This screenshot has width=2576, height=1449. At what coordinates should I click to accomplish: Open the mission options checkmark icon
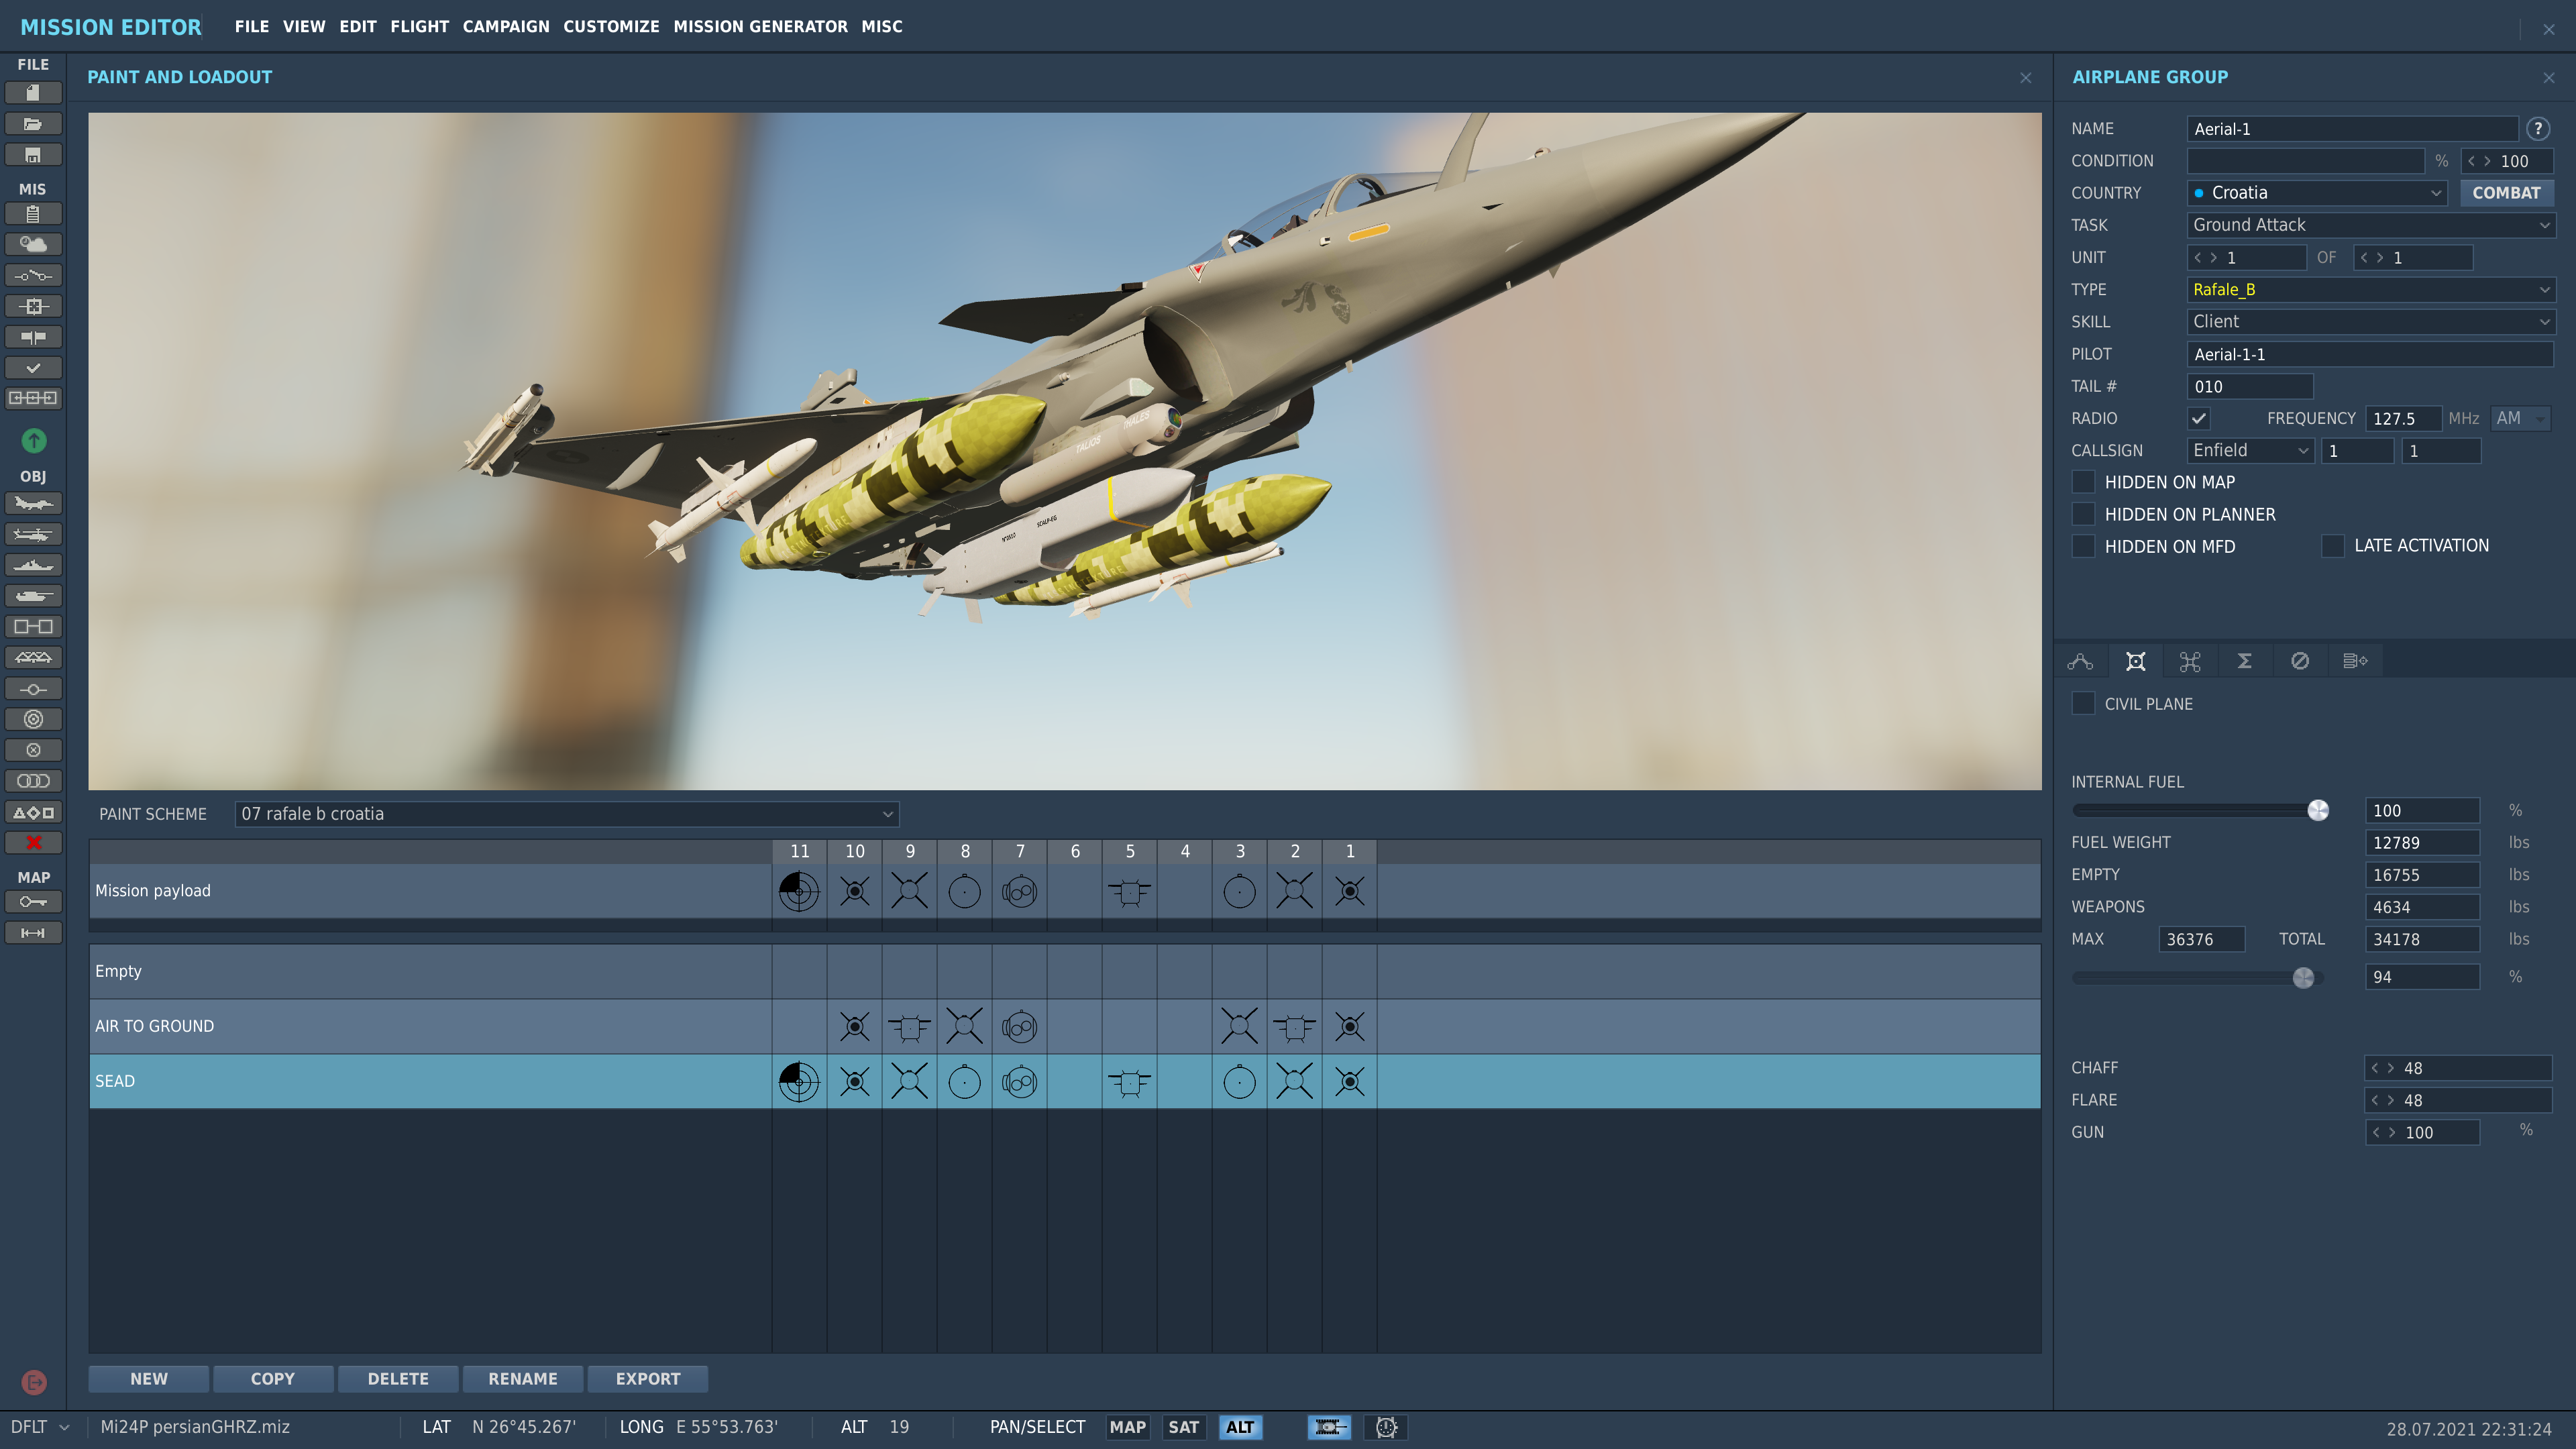pyautogui.click(x=33, y=368)
